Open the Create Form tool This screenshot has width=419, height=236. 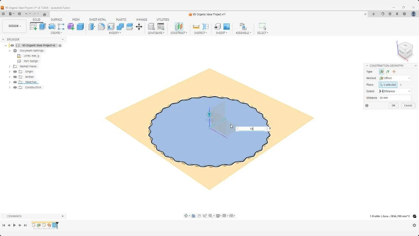coord(51,26)
